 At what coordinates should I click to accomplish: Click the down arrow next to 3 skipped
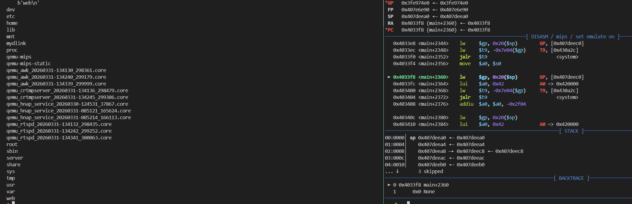coord(397,172)
